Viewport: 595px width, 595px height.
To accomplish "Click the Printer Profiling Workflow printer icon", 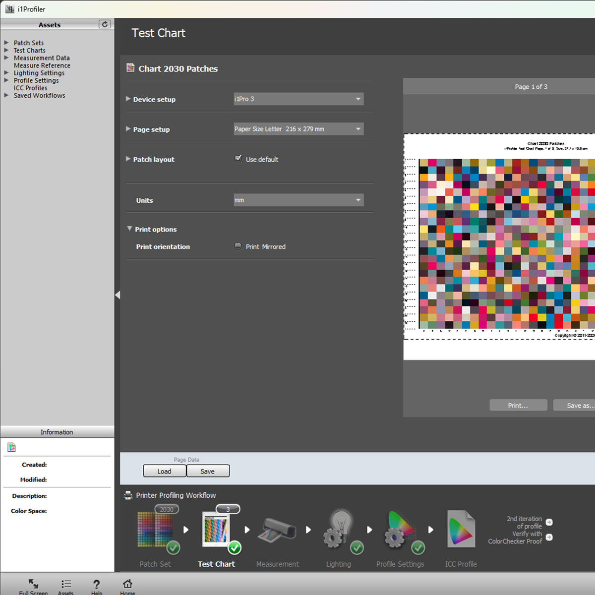I will pos(128,495).
